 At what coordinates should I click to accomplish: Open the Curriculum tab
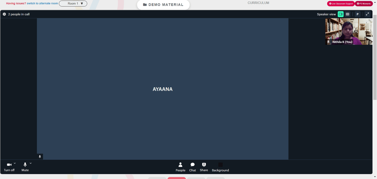tap(259, 3)
